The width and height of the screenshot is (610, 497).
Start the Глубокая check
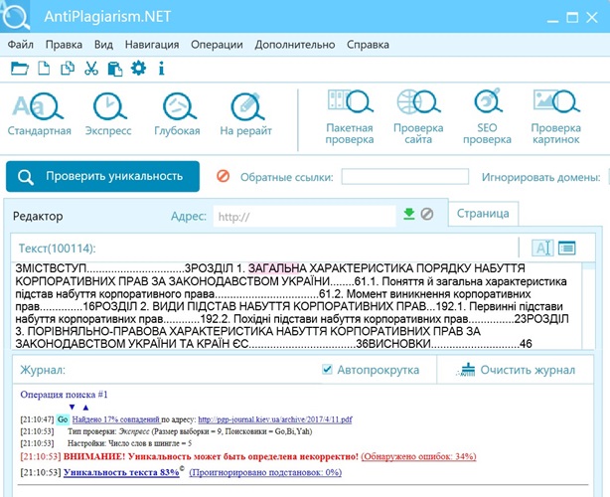pos(178,114)
